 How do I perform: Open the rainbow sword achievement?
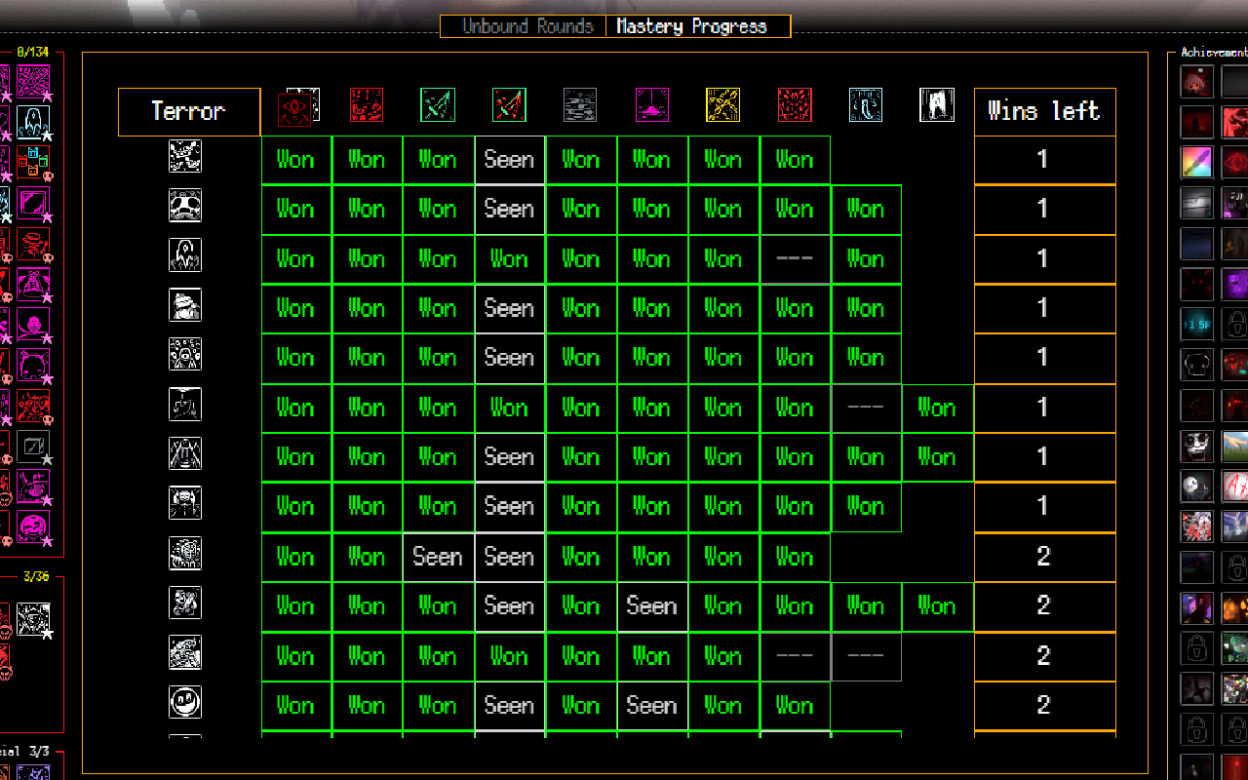coord(1197,162)
